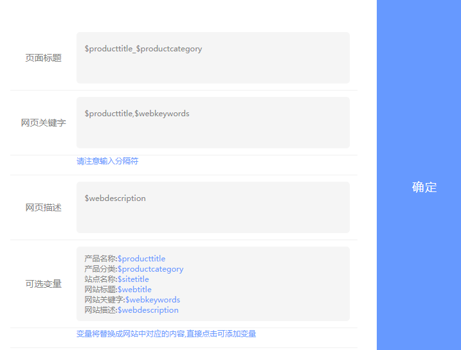461x350 pixels.
Task: Click the 变量将替换成网站中对应的内容 hint text
Action: coord(166,334)
